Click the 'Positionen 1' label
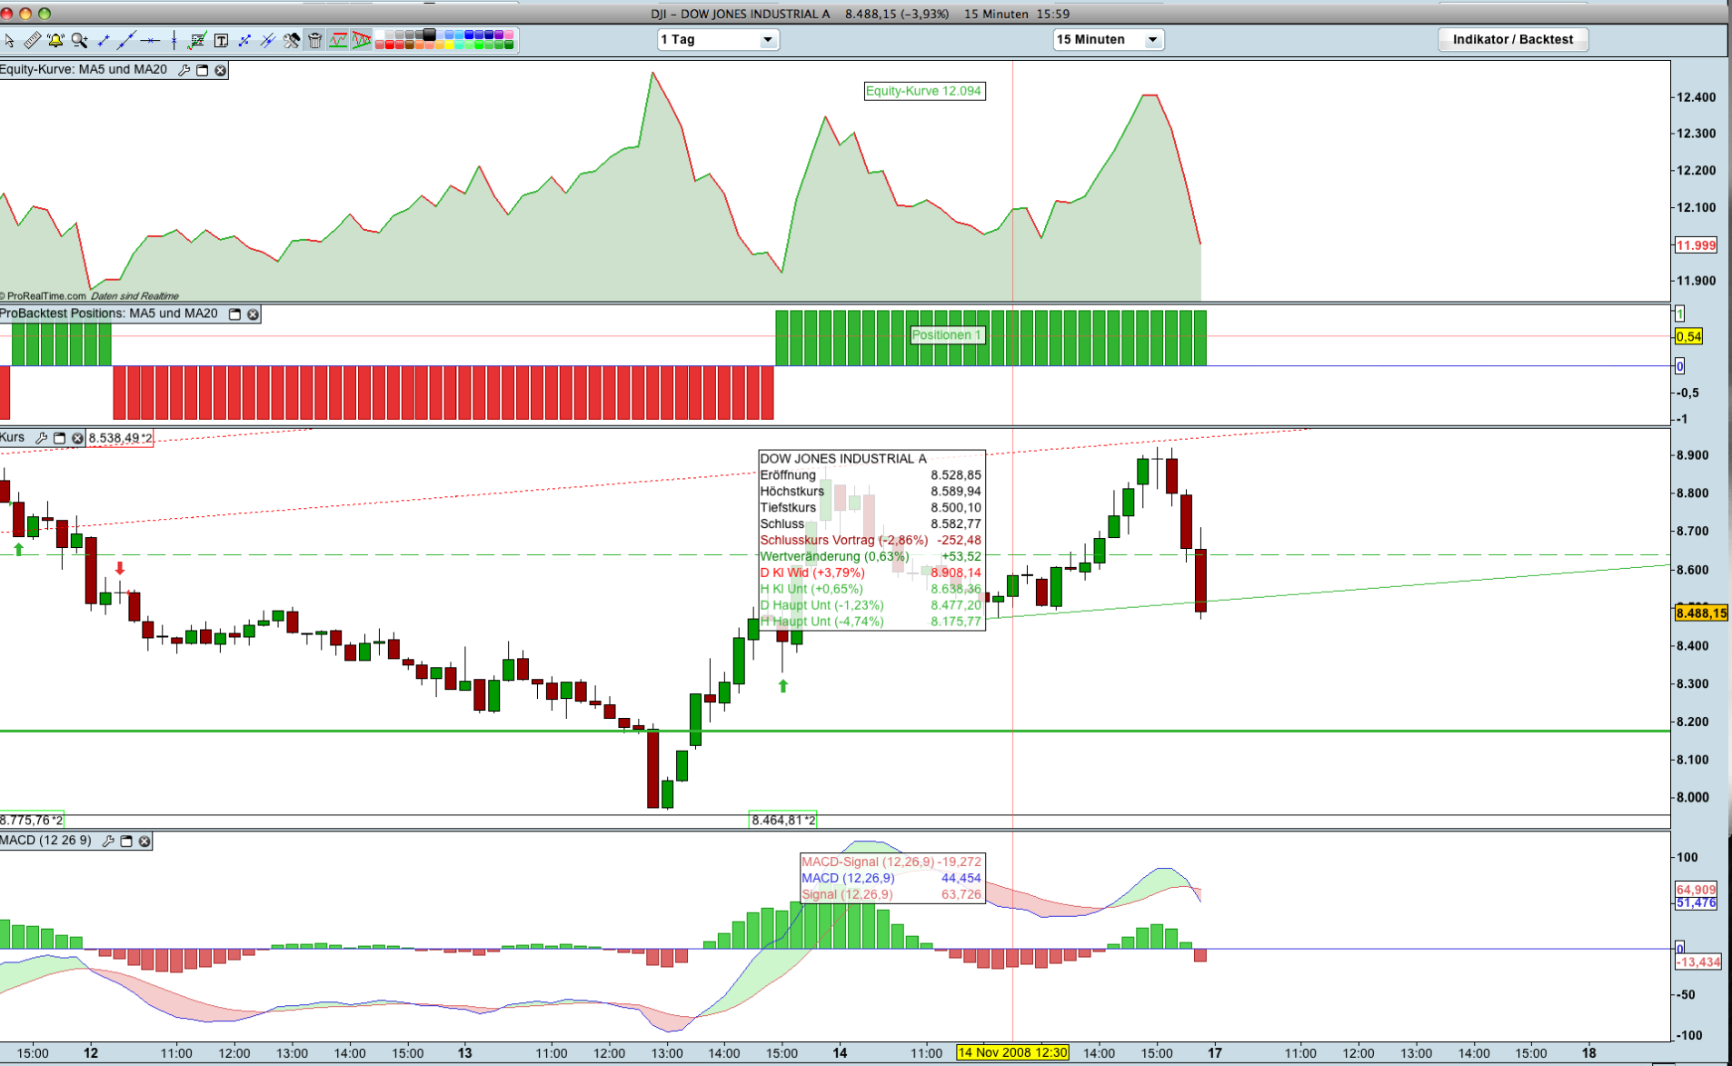Screen dimensions: 1732x1066 point(946,335)
